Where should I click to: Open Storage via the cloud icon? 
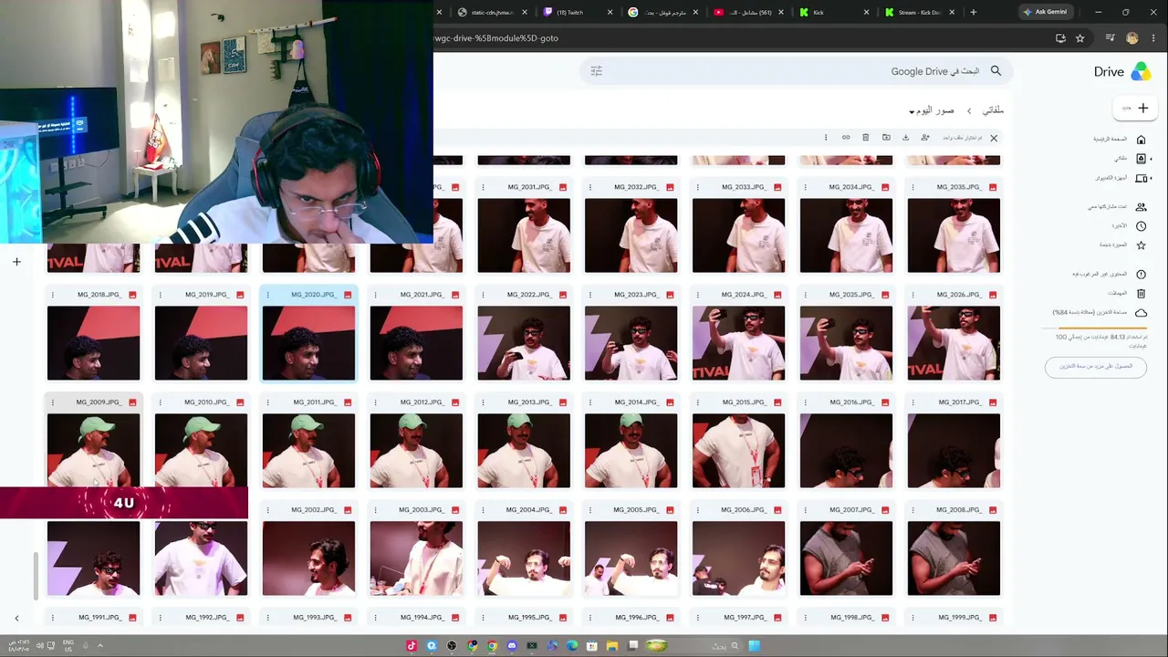1141,313
